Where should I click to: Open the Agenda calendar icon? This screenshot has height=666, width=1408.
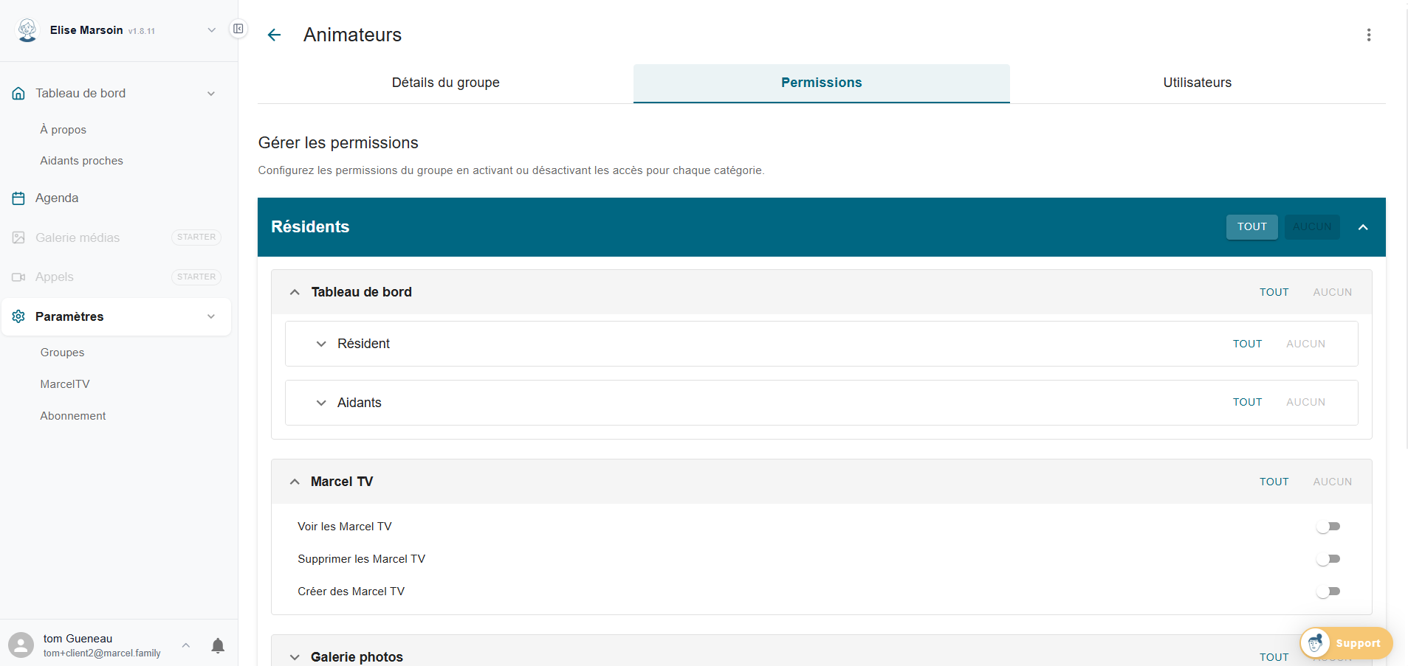pos(18,198)
